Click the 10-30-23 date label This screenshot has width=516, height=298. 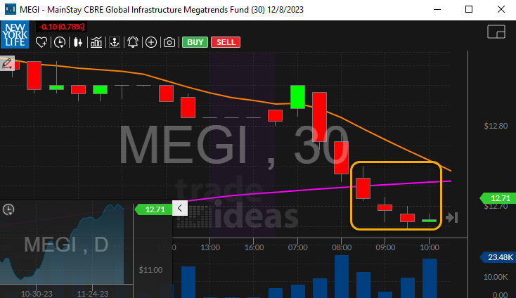37,294
